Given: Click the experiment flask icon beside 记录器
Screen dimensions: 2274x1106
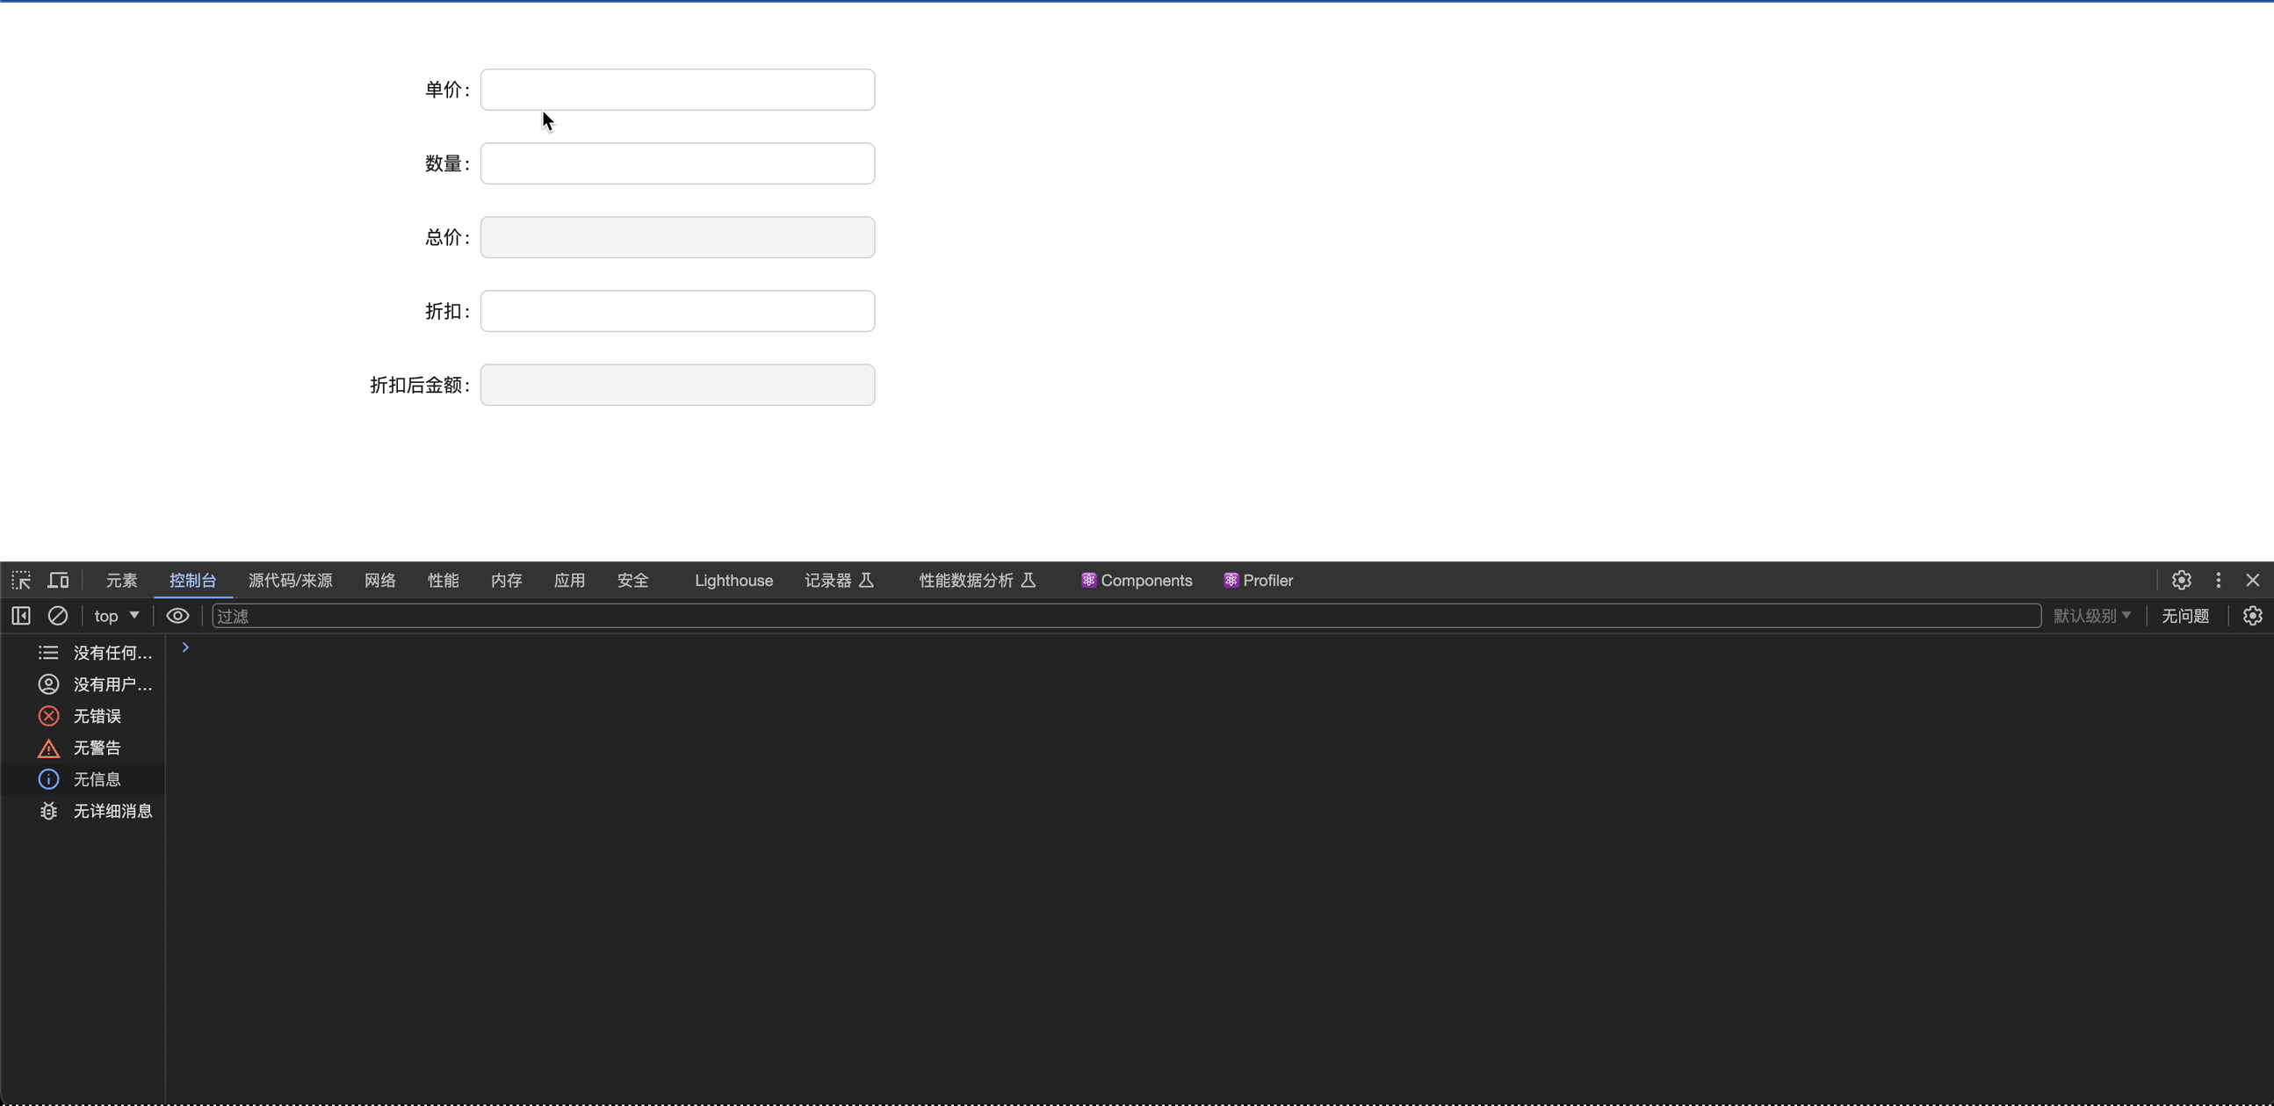Looking at the screenshot, I should [x=866, y=580].
